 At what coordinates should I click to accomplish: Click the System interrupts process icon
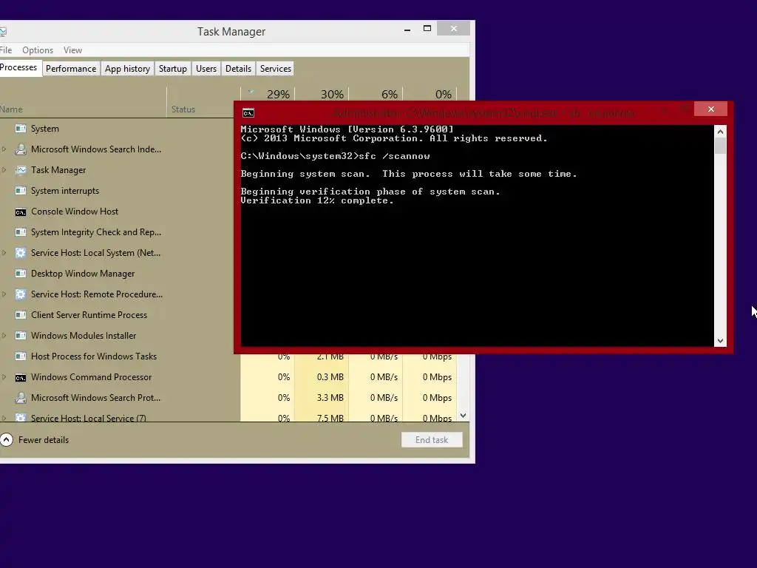click(20, 191)
